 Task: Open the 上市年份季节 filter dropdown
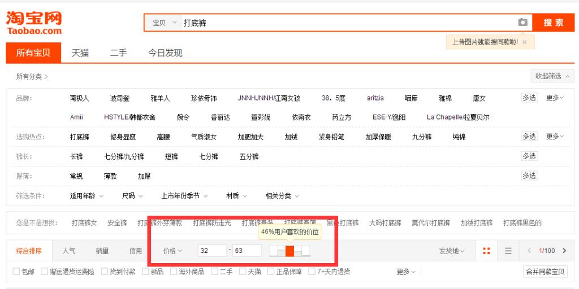[184, 196]
